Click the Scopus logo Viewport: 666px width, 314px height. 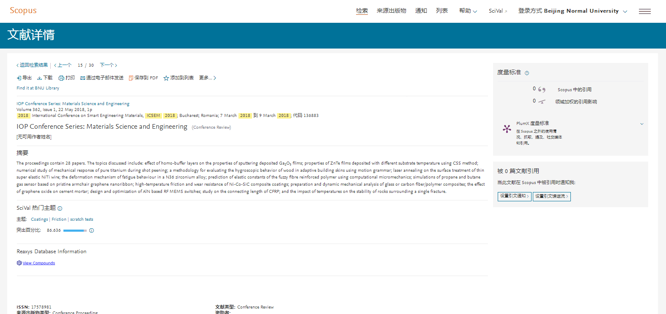23,11
